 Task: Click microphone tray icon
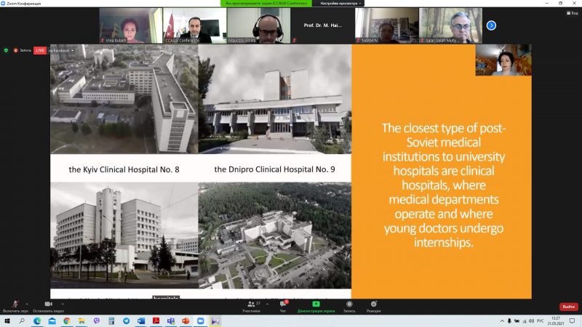(509, 321)
